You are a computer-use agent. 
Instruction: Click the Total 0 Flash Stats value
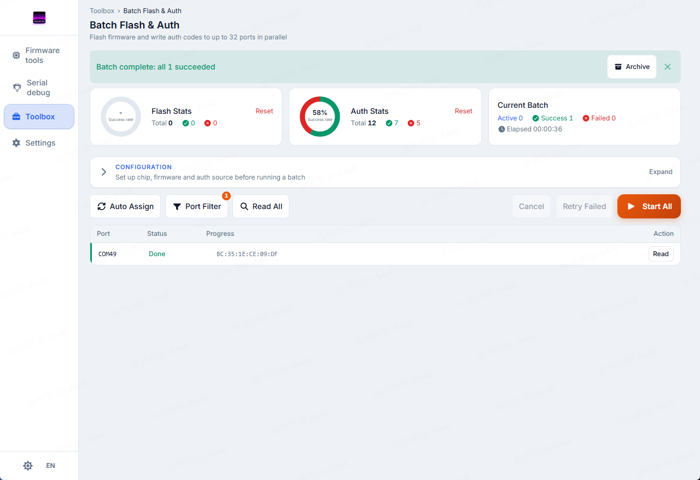coord(162,123)
